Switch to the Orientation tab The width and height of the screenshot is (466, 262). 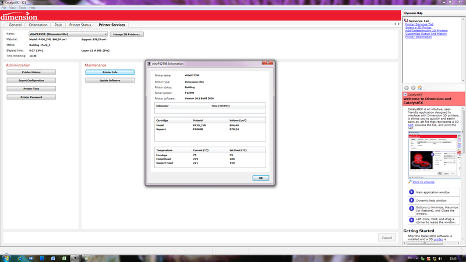tap(38, 25)
